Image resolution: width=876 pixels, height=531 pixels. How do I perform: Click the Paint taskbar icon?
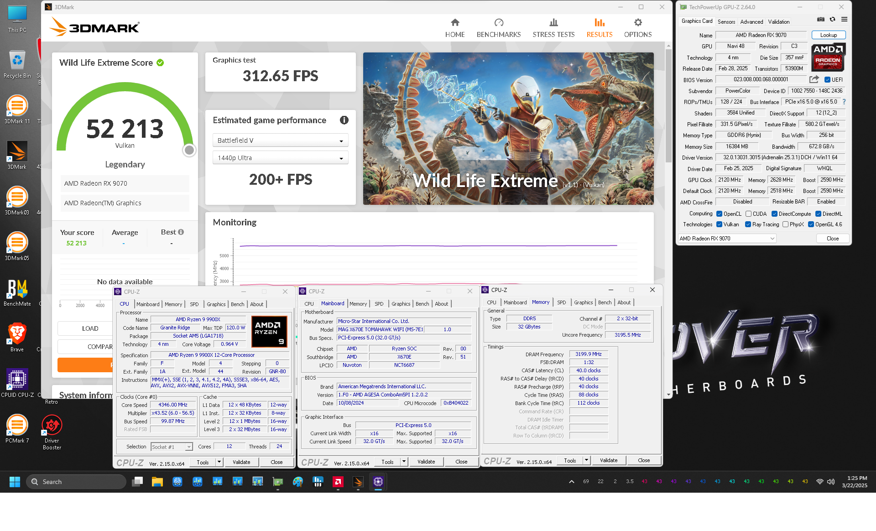point(298,482)
